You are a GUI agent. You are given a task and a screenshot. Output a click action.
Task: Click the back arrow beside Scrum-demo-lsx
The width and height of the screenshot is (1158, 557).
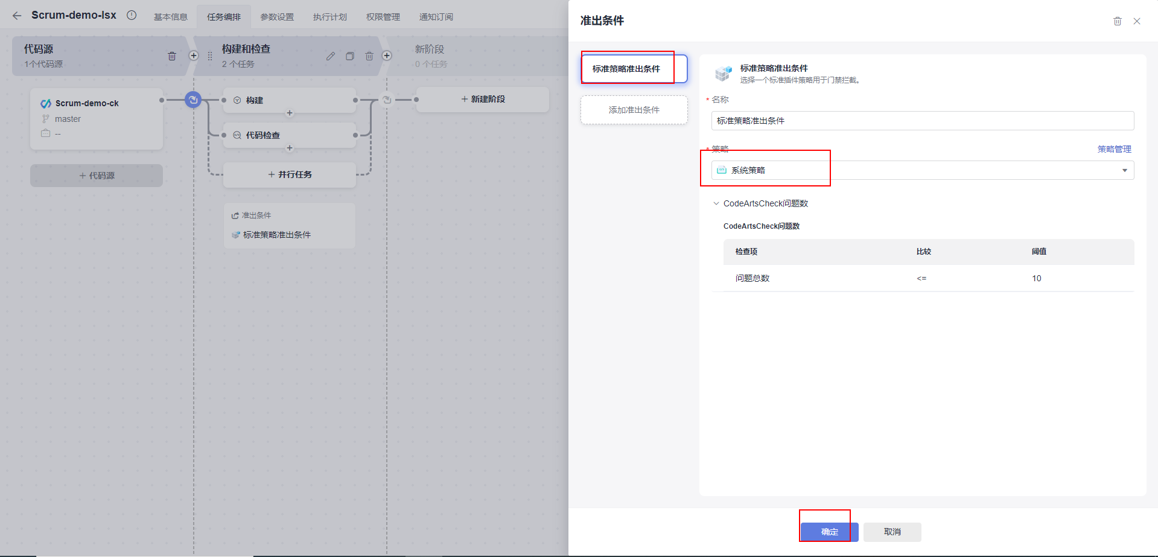[x=16, y=15]
